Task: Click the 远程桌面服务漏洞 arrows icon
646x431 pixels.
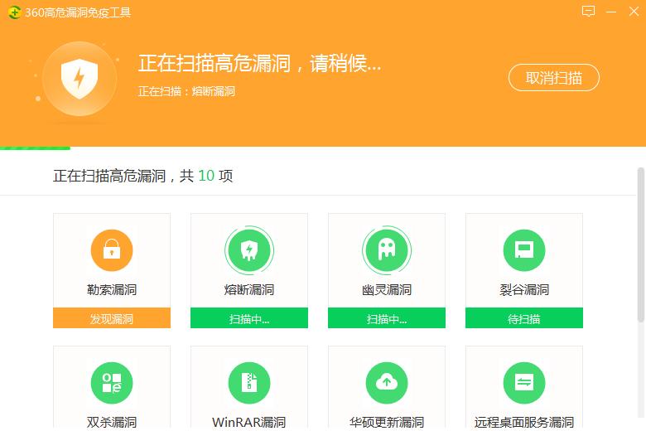Action: [x=524, y=383]
